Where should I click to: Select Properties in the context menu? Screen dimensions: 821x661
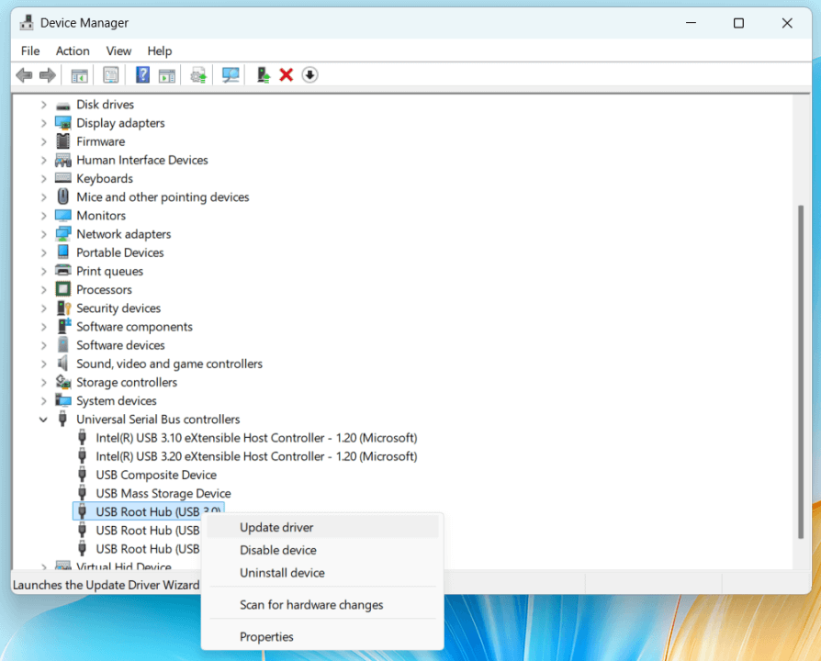[x=266, y=636]
